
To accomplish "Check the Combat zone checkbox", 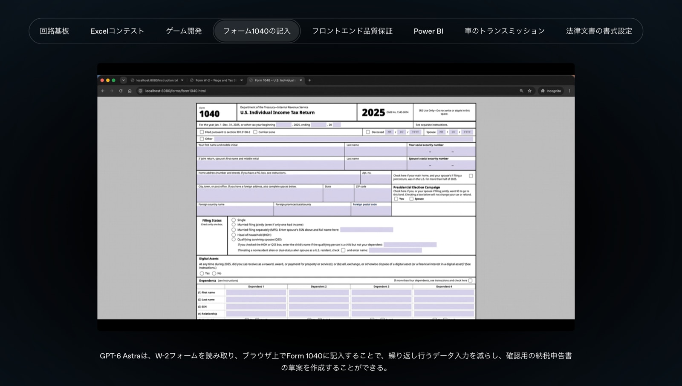I will (255, 132).
